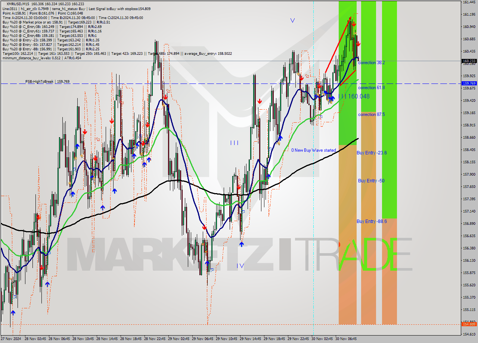This screenshot has width=478, height=343.
Task: Click the 'Buy Entry -23.6' label
Action: pos(372,153)
